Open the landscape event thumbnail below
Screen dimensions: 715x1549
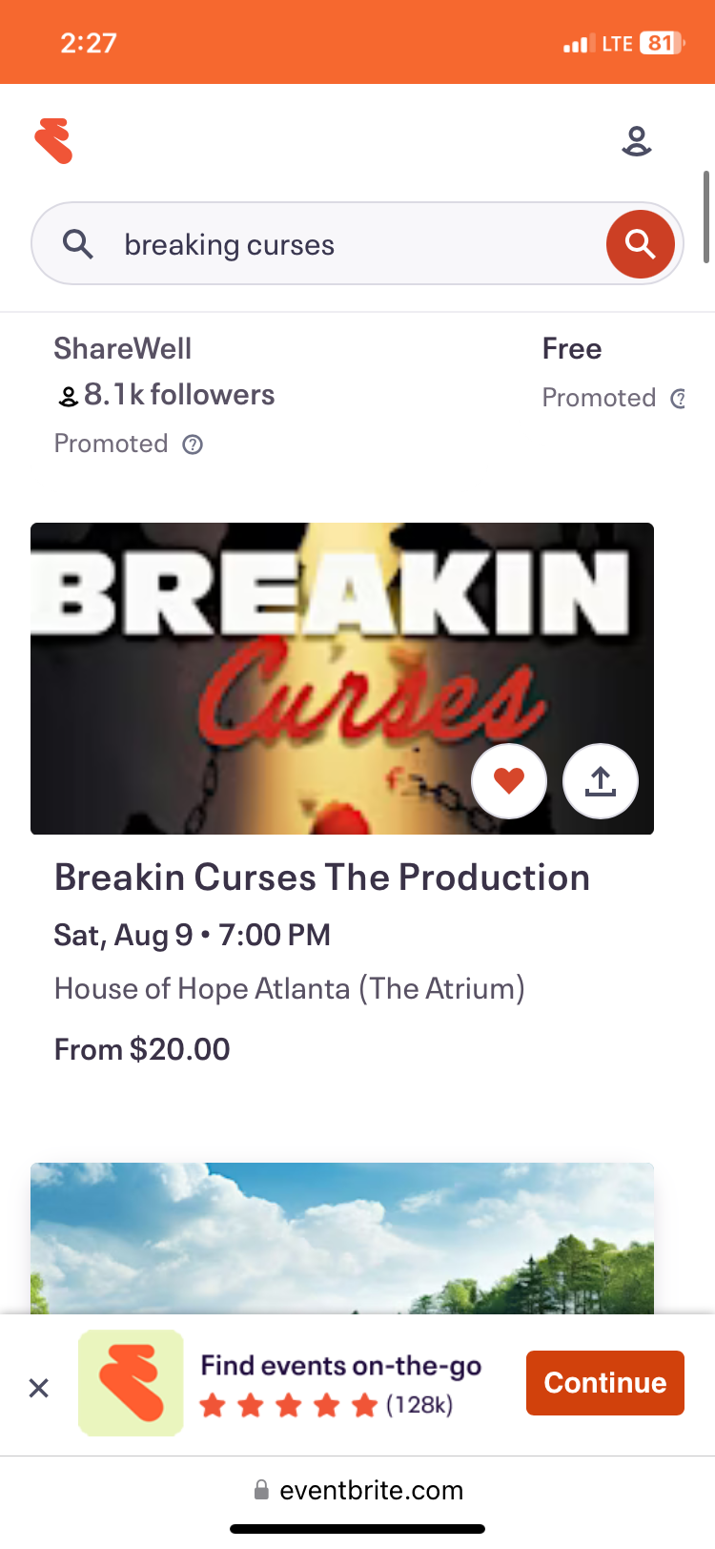(342, 1238)
